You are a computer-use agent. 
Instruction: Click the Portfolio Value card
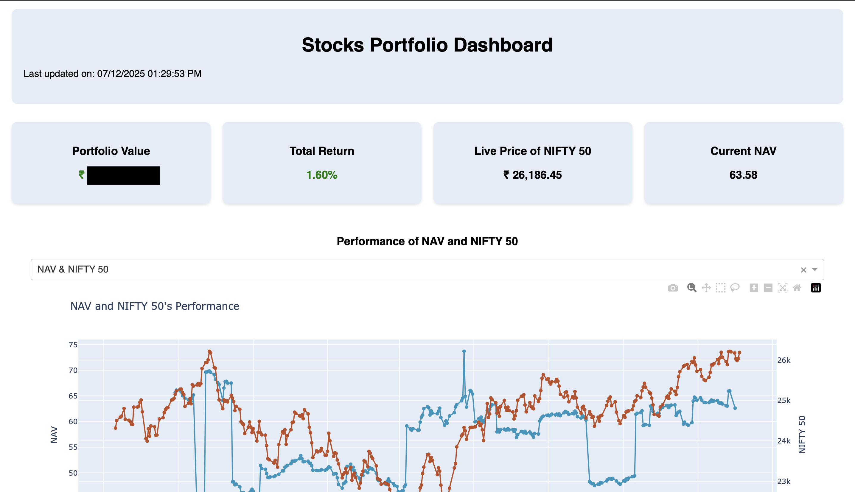(x=111, y=163)
